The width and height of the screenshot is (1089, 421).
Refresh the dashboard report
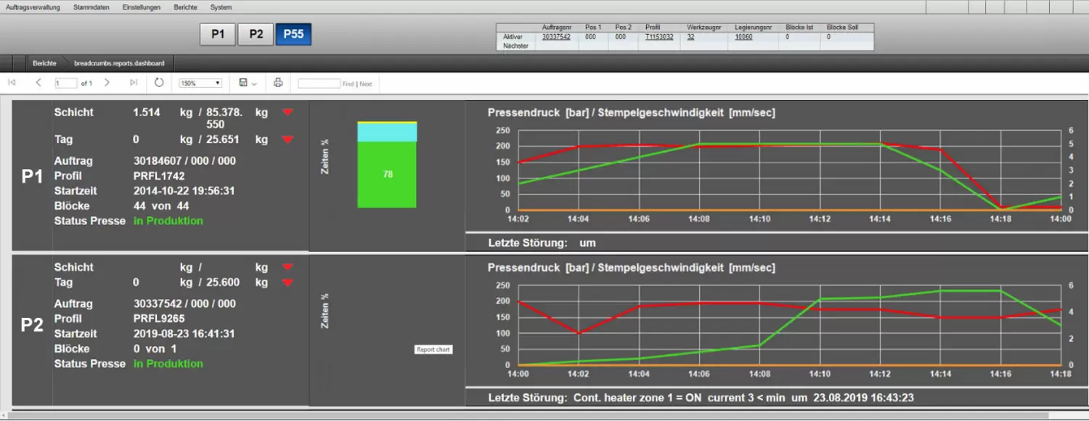tap(159, 83)
